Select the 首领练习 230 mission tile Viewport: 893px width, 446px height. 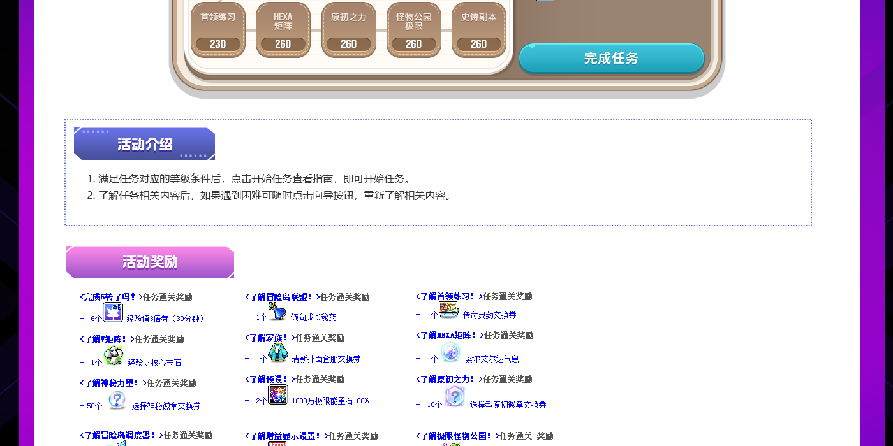tap(218, 30)
